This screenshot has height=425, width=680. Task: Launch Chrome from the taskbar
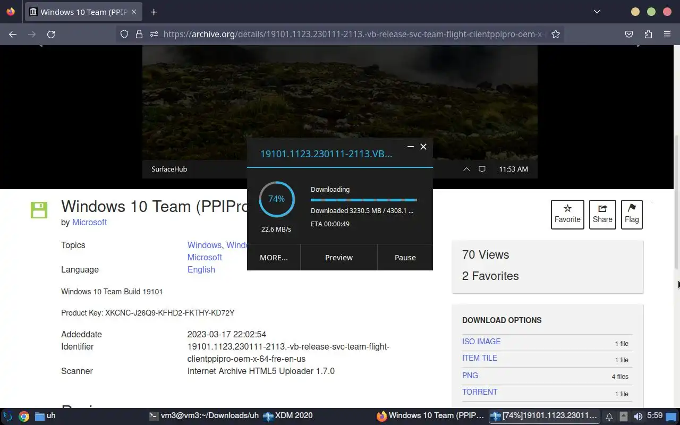coord(24,416)
